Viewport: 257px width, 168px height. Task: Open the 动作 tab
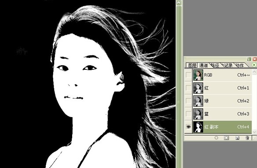240,65
